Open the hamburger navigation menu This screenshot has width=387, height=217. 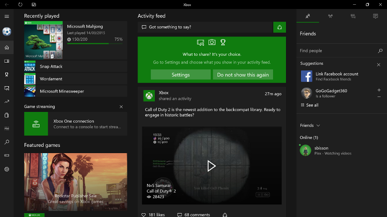tap(6, 16)
